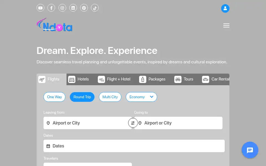
Task: Open the Instagram social link
Action: tap(62, 8)
